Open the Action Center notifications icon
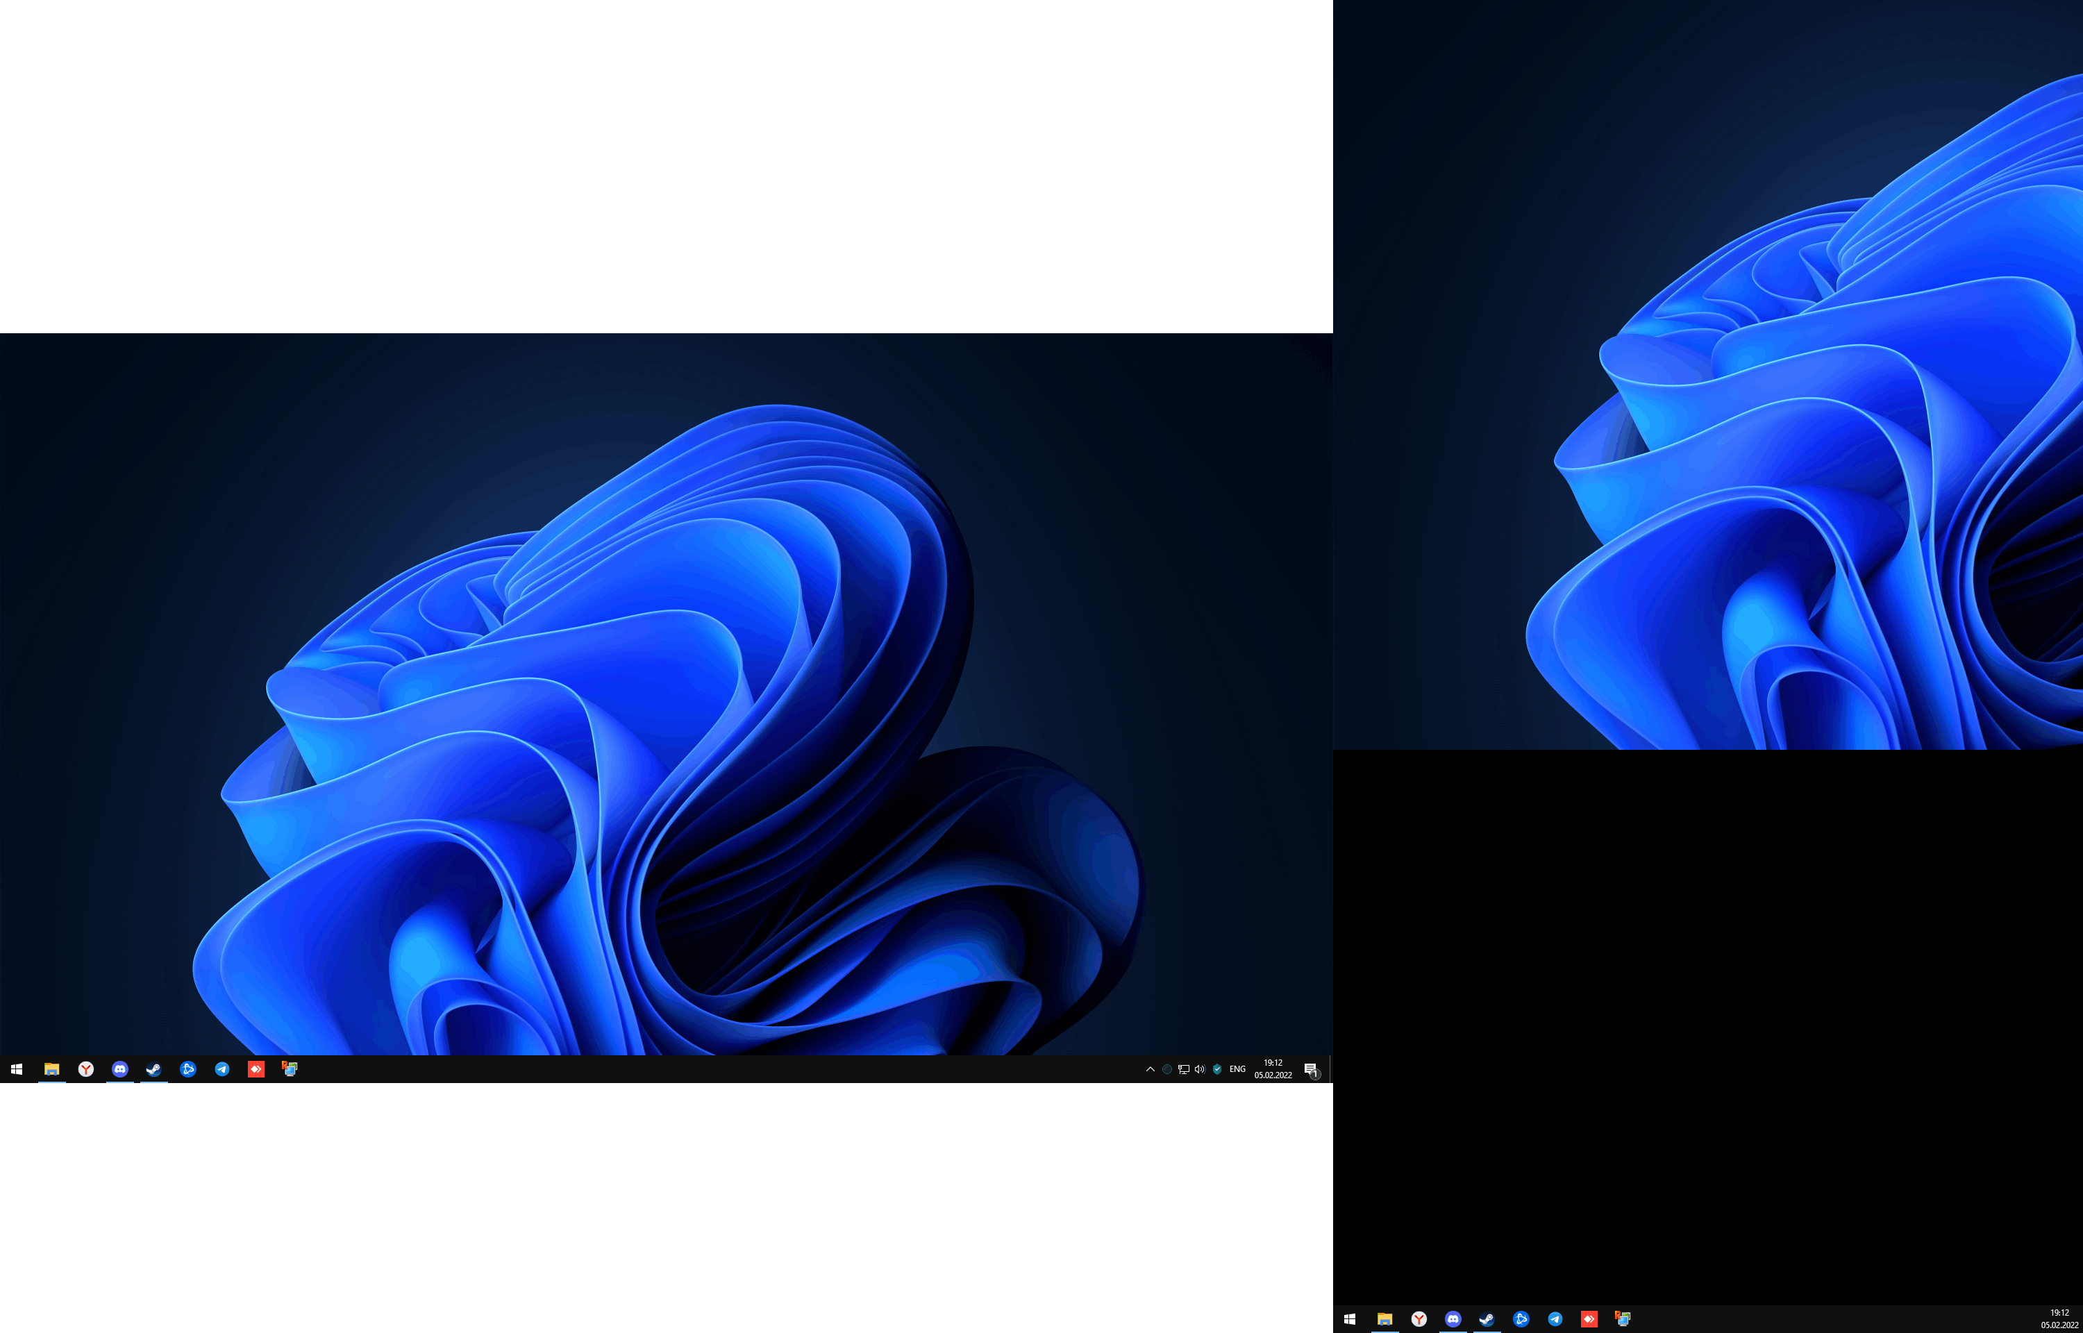This screenshot has height=1333, width=2083. [1312, 1071]
